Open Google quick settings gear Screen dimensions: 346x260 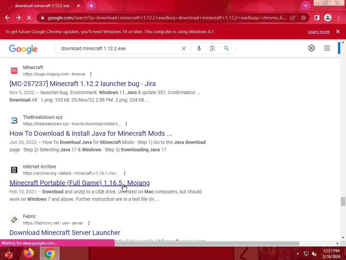pyautogui.click(x=311, y=48)
